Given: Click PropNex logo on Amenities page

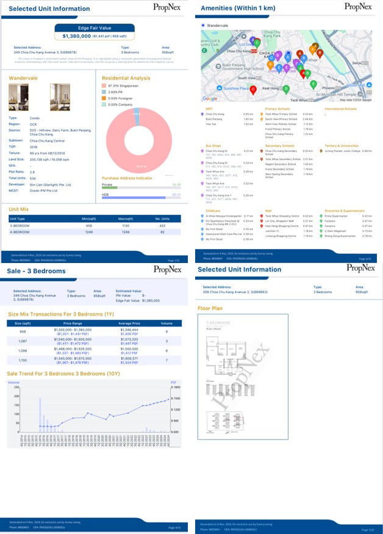Looking at the screenshot, I should point(358,7).
